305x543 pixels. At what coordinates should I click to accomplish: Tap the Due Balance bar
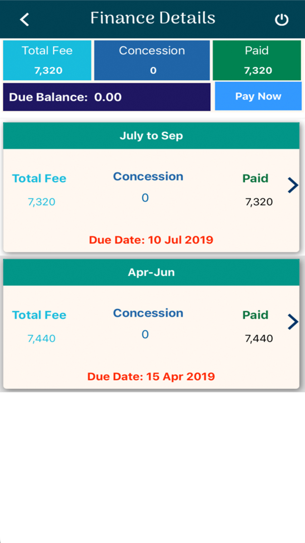coord(107,97)
